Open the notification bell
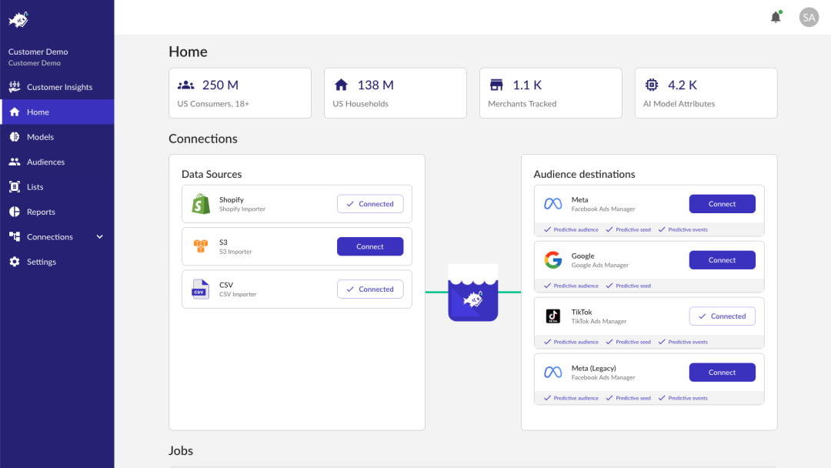This screenshot has height=468, width=831. (776, 16)
